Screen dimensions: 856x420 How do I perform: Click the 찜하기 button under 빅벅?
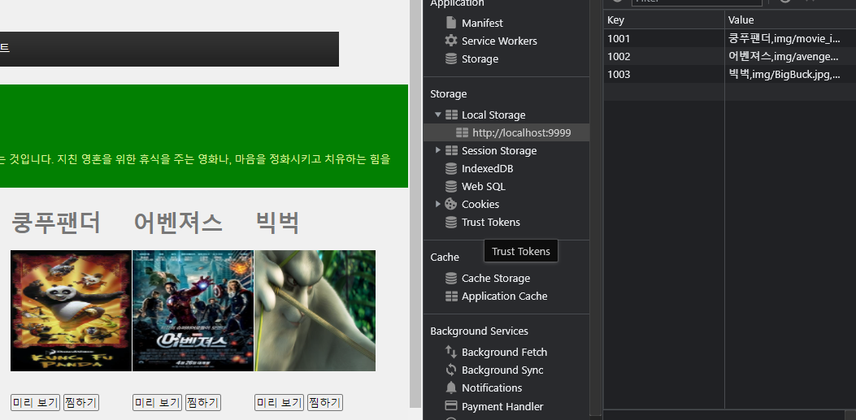[x=325, y=403]
